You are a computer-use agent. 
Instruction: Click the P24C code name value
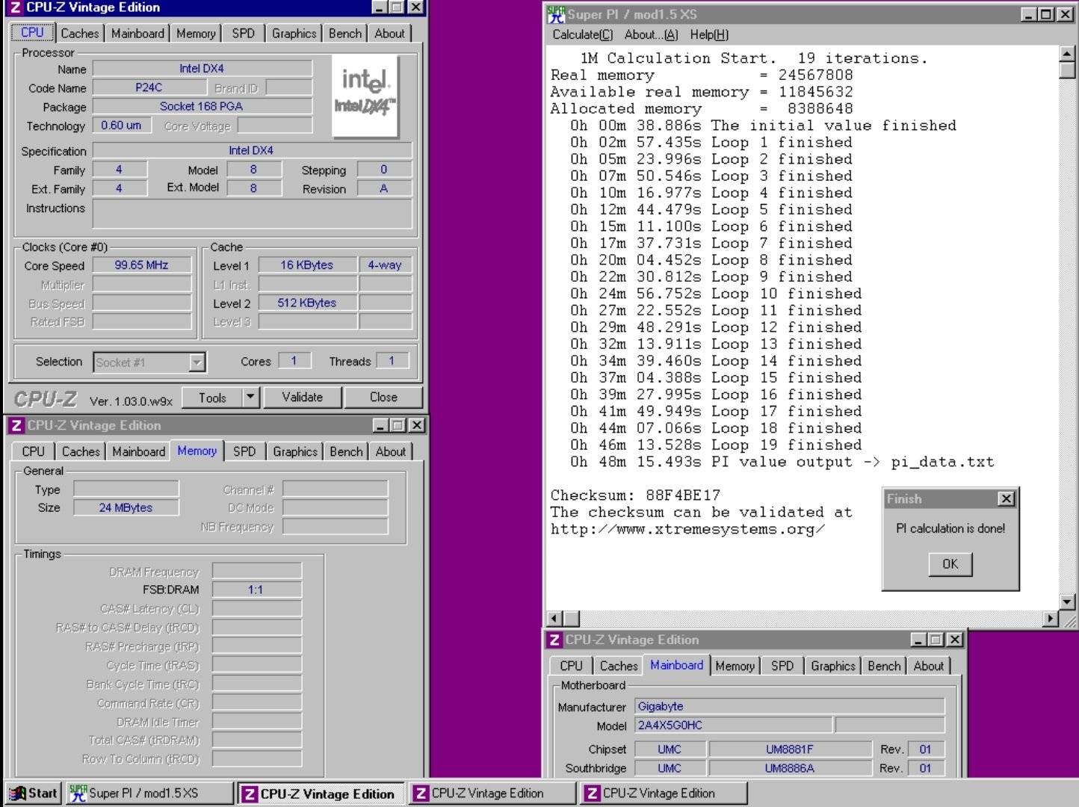[149, 87]
